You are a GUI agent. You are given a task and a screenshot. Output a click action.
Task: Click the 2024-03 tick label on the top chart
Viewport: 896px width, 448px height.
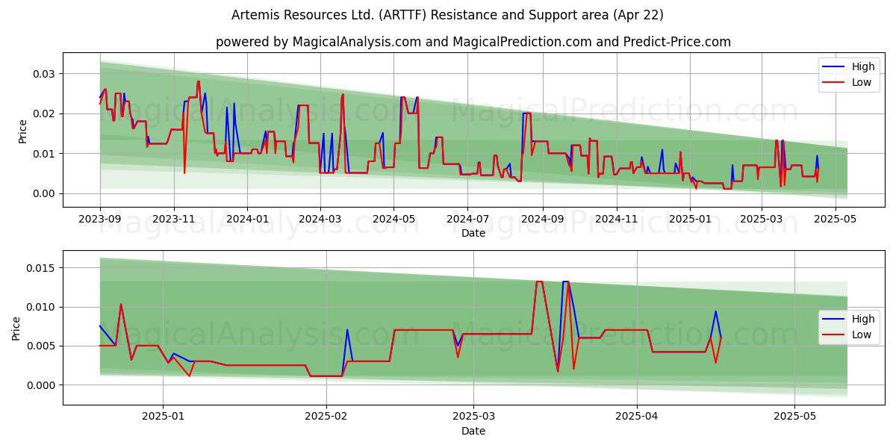click(320, 219)
